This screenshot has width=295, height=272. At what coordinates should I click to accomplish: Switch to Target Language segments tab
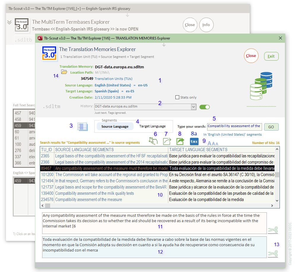[153, 126]
